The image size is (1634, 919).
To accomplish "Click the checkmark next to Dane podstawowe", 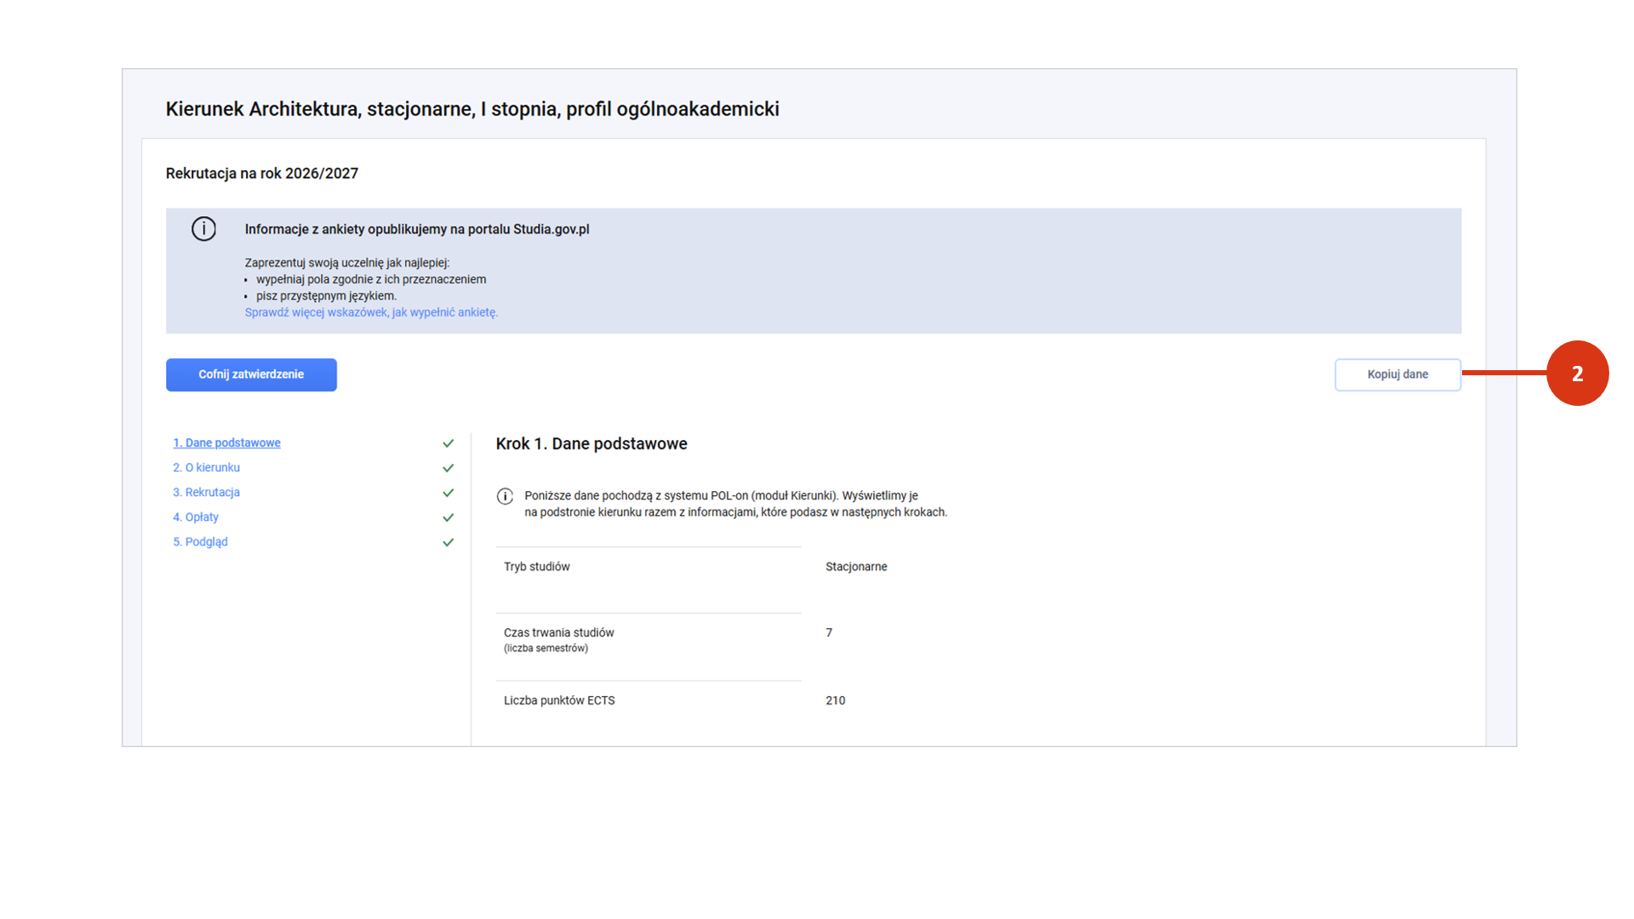I will pyautogui.click(x=448, y=443).
